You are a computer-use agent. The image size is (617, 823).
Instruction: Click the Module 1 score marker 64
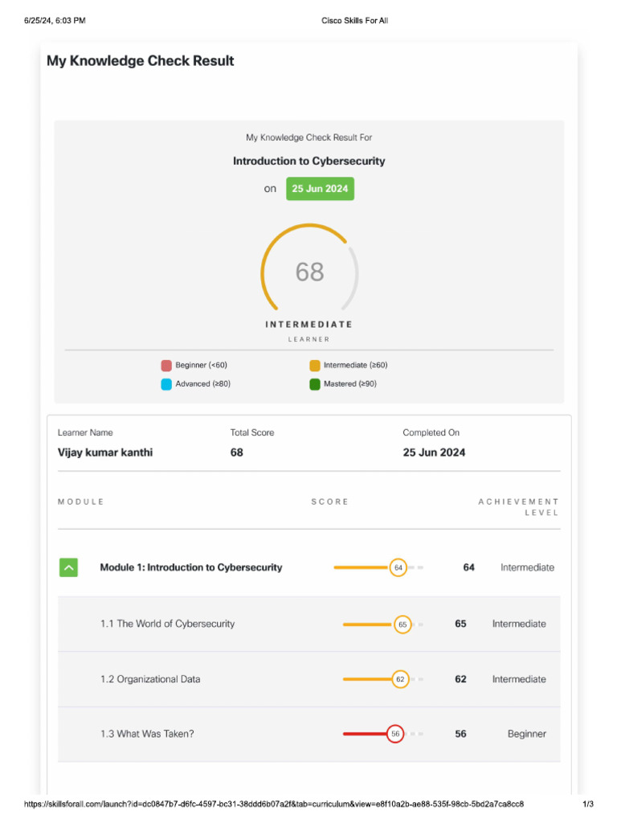point(398,567)
